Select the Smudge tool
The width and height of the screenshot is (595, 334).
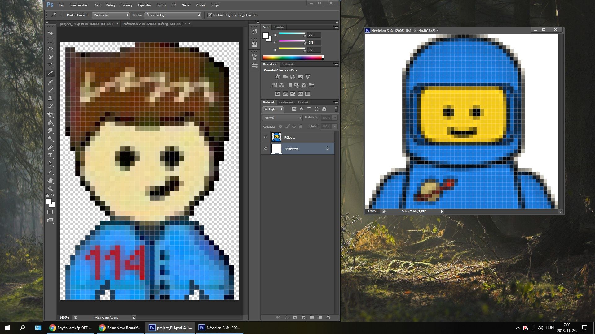pos(50,131)
